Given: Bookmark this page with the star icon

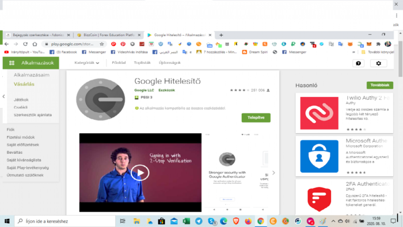Looking at the screenshot, I should 102,44.
